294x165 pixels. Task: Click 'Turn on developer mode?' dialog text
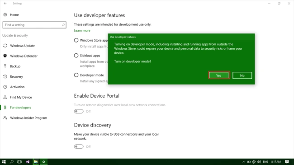pyautogui.click(x=133, y=61)
